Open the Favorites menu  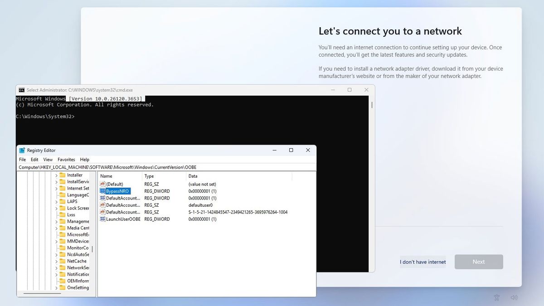[66, 160]
